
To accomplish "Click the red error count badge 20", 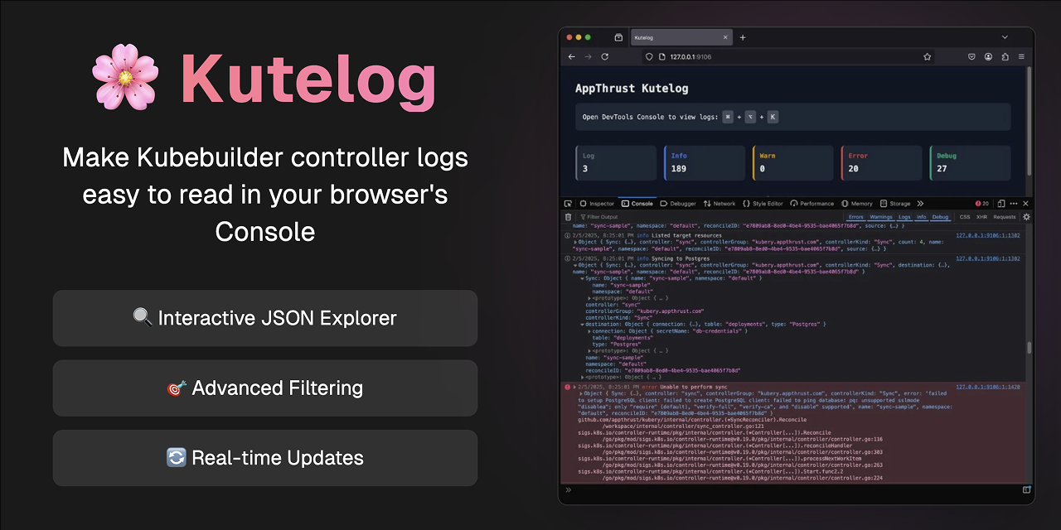I will pos(982,204).
